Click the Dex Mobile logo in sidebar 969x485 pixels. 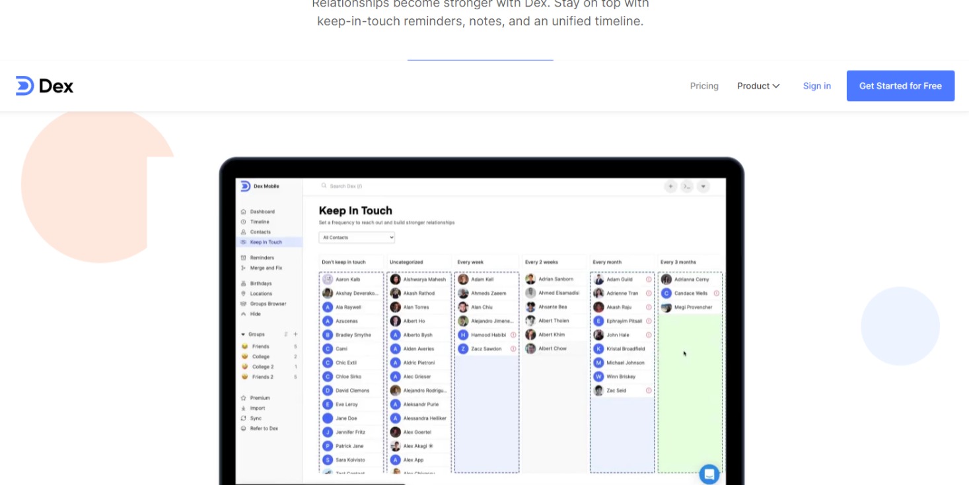click(x=260, y=186)
